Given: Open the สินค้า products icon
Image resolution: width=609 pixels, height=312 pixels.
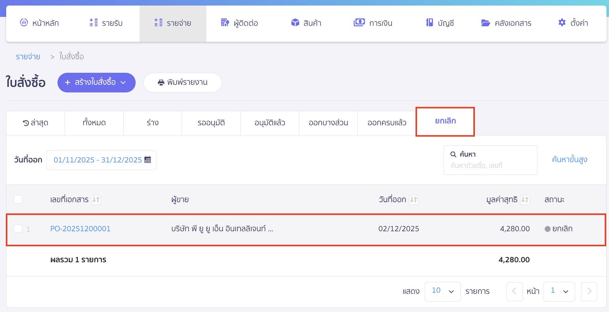Looking at the screenshot, I should click(294, 23).
